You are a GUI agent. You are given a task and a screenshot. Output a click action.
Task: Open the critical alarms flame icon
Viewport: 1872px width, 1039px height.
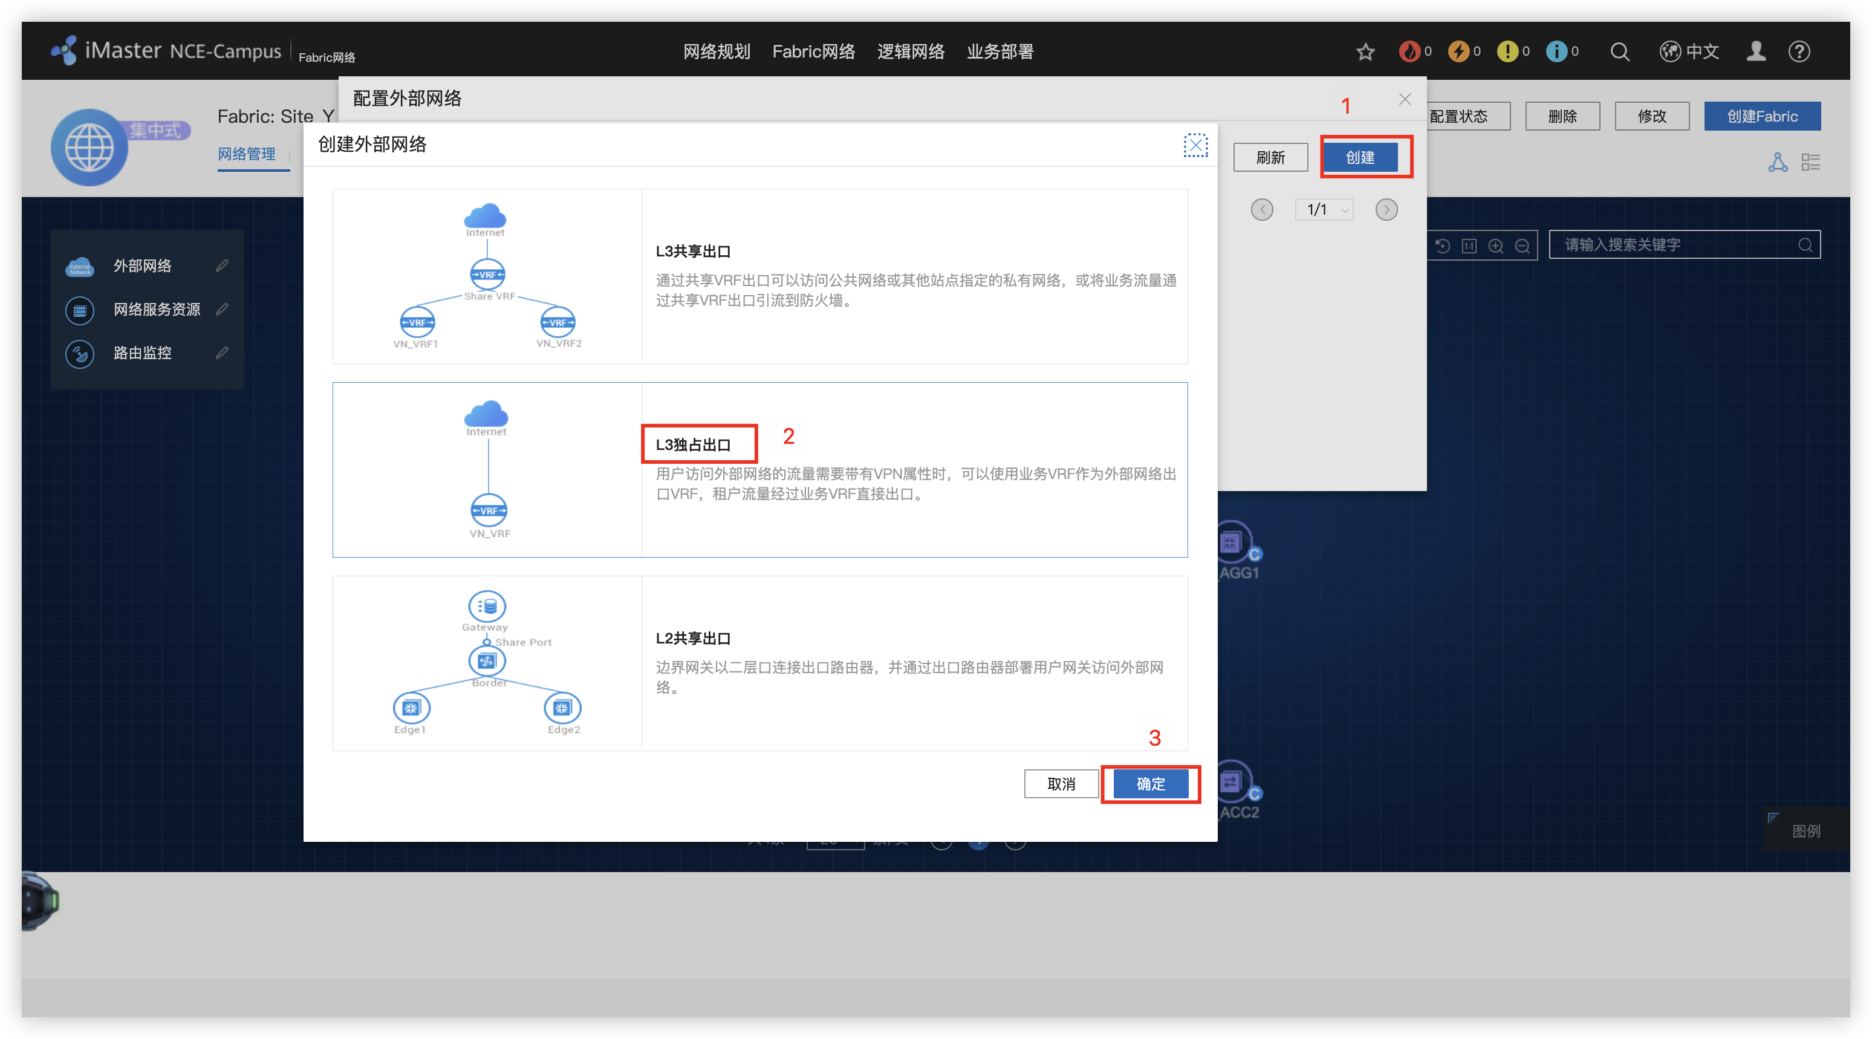coord(1409,51)
